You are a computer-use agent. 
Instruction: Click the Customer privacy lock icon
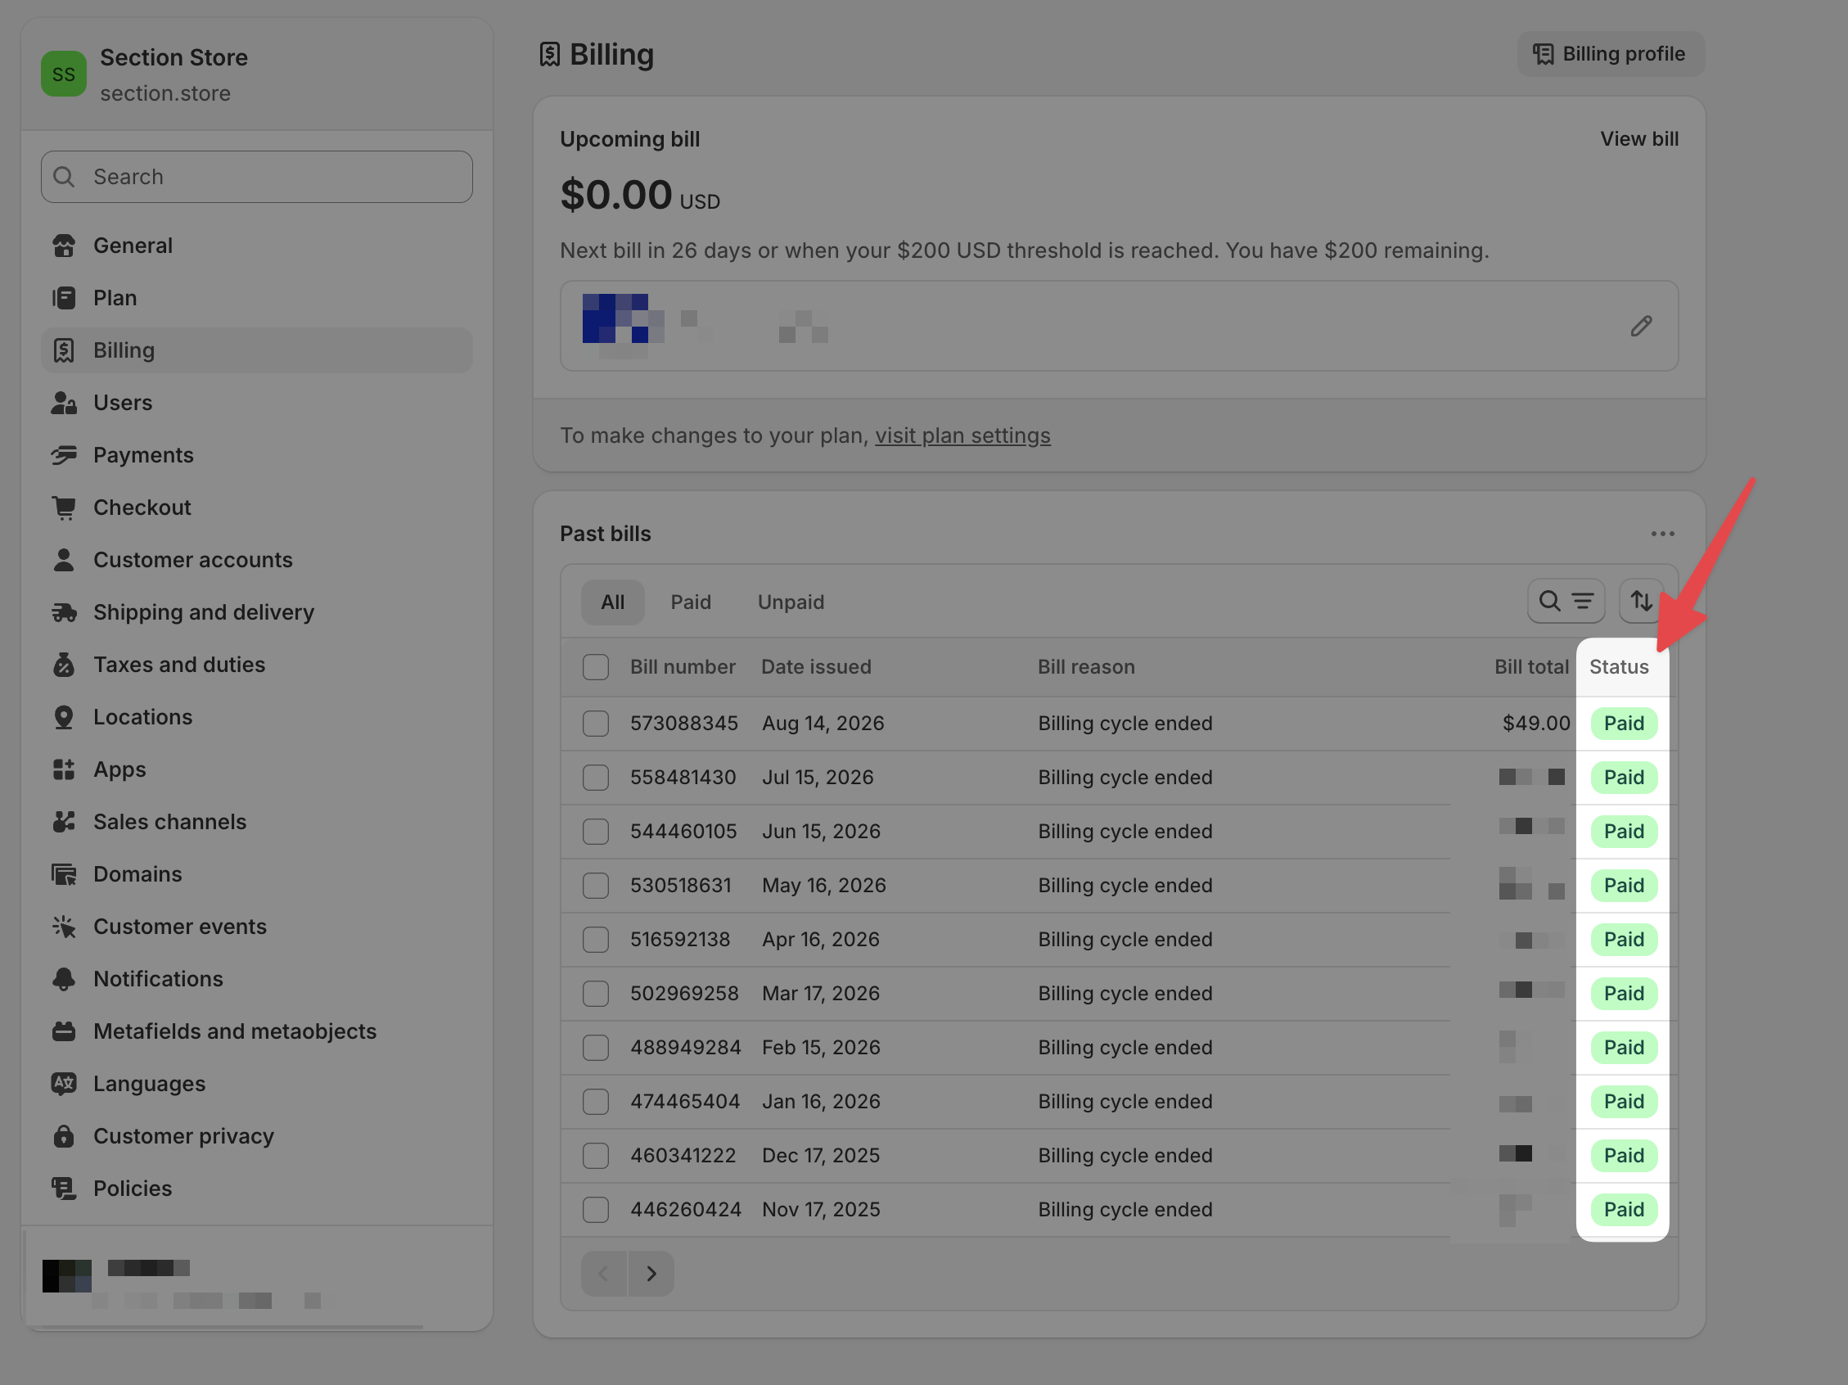[x=64, y=1136]
